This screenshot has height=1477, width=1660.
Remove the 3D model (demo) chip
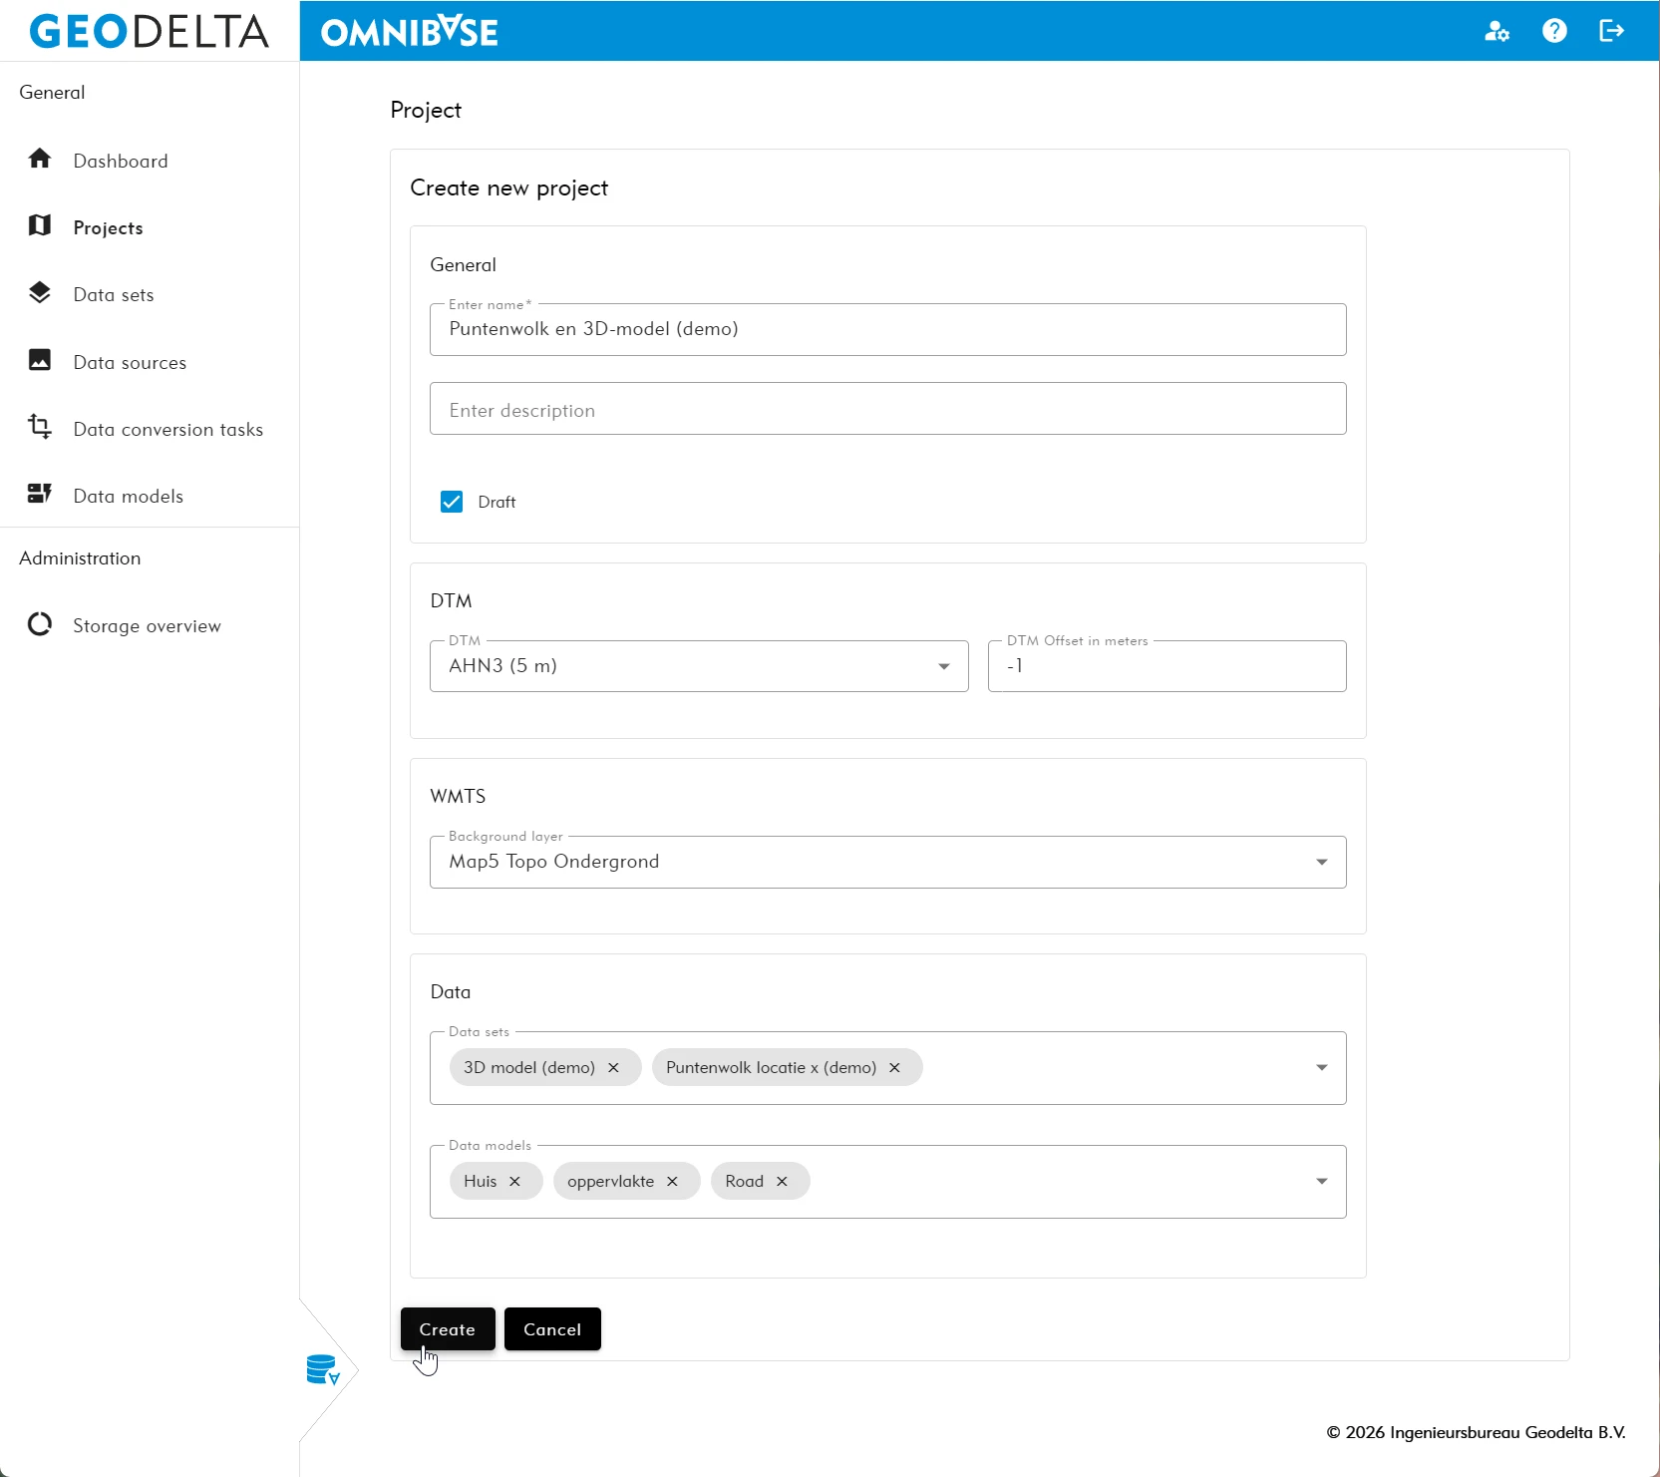(x=614, y=1068)
